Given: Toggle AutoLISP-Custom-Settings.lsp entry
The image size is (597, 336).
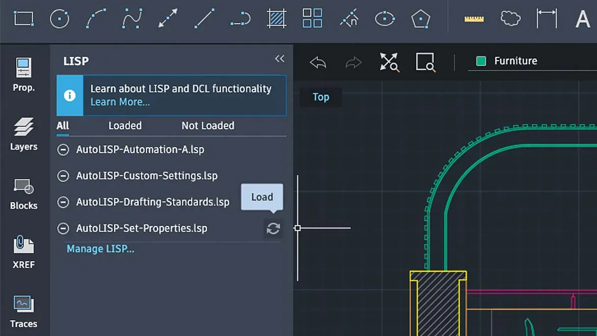Looking at the screenshot, I should coord(64,176).
